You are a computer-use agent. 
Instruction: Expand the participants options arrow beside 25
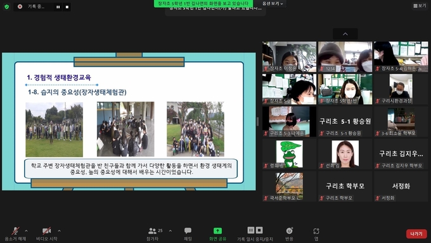[x=170, y=230]
